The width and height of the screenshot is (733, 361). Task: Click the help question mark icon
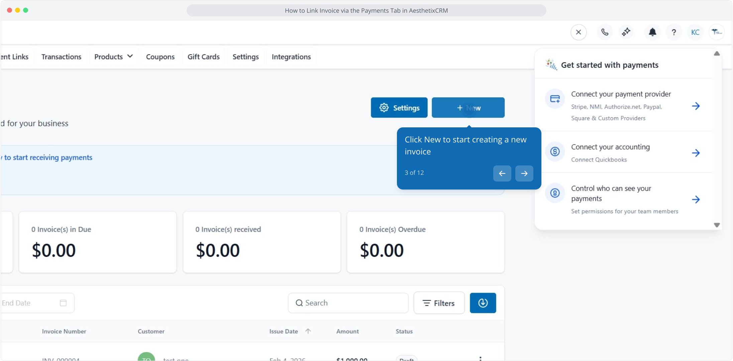click(674, 32)
